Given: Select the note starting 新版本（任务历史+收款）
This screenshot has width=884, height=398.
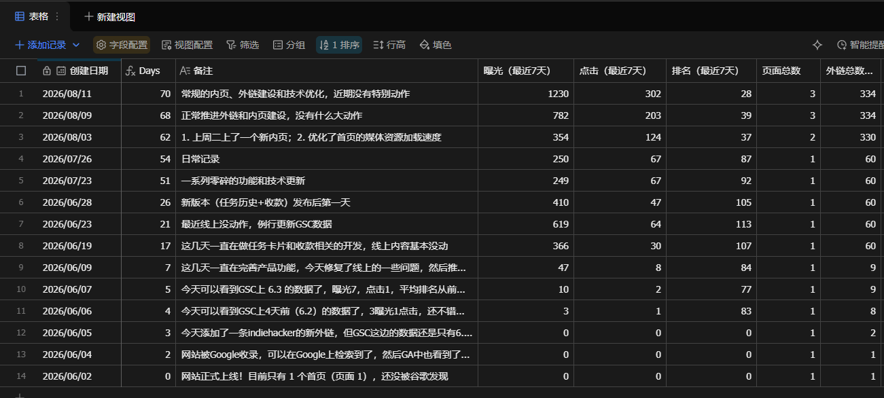Looking at the screenshot, I should 327,202.
